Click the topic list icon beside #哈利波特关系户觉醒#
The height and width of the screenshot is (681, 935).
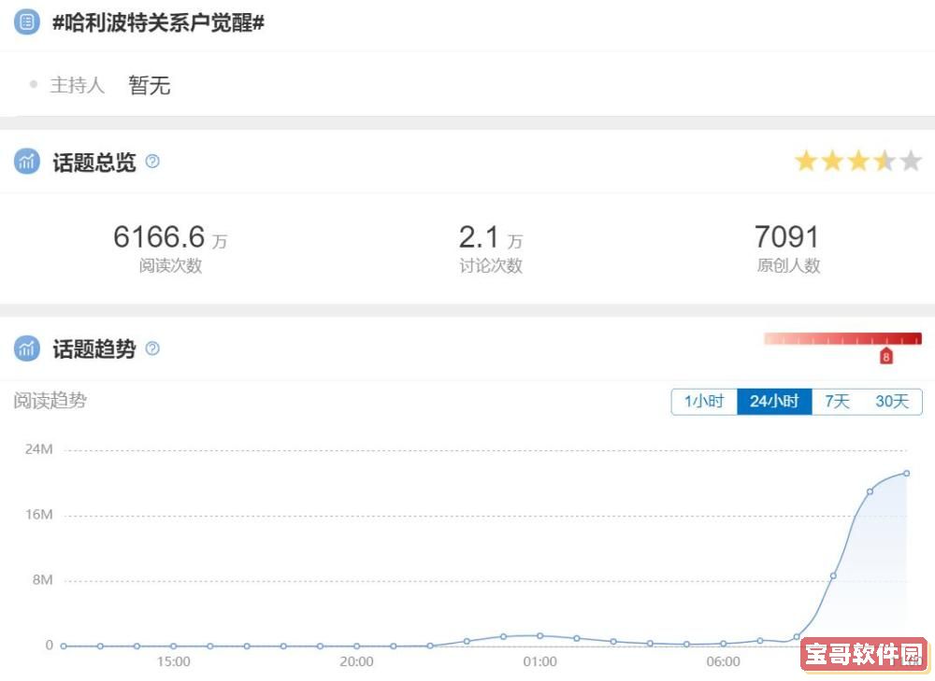coord(26,22)
